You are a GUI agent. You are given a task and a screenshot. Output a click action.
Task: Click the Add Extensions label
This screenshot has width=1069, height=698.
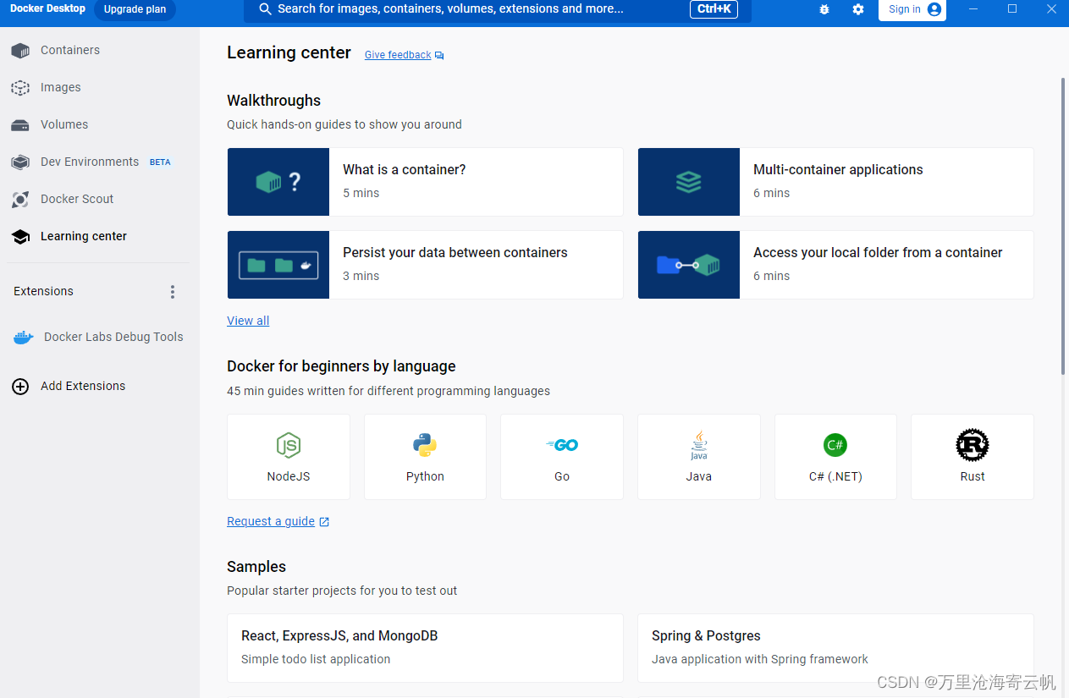point(83,386)
